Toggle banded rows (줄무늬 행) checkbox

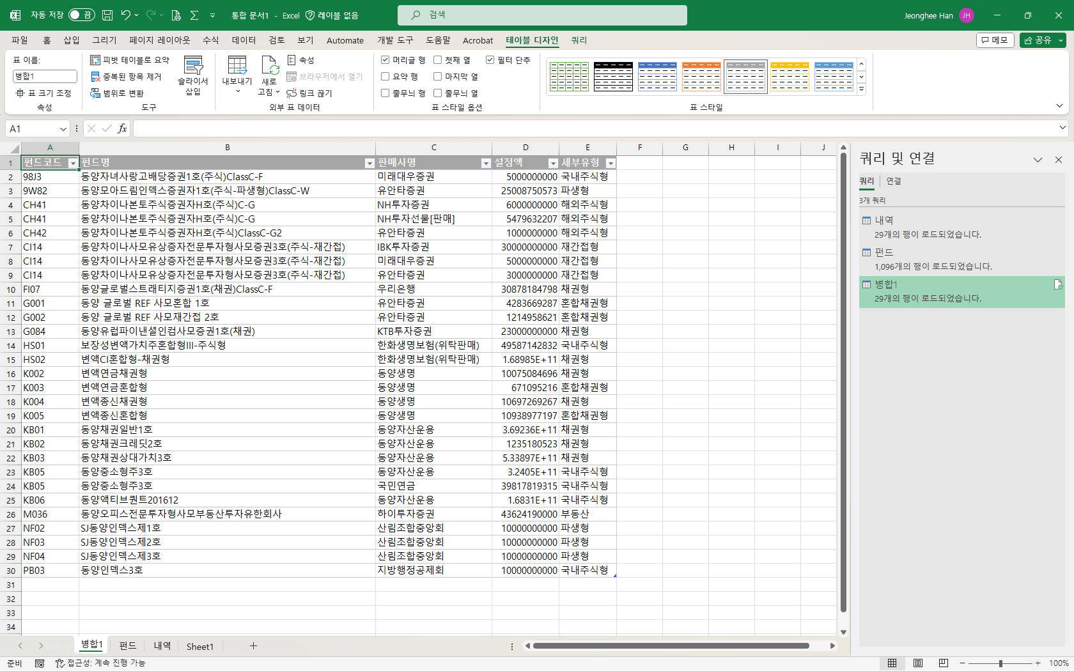click(x=385, y=93)
